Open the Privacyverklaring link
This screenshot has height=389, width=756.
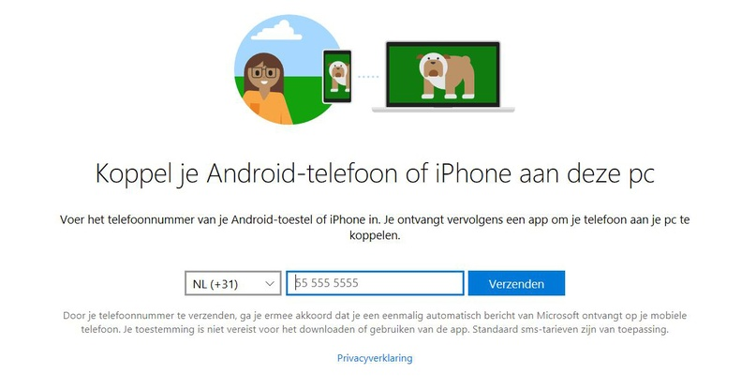point(375,358)
